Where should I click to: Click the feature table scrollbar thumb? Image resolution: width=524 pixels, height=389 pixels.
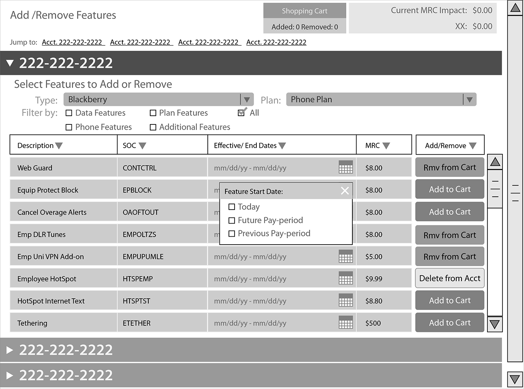pos(495,189)
